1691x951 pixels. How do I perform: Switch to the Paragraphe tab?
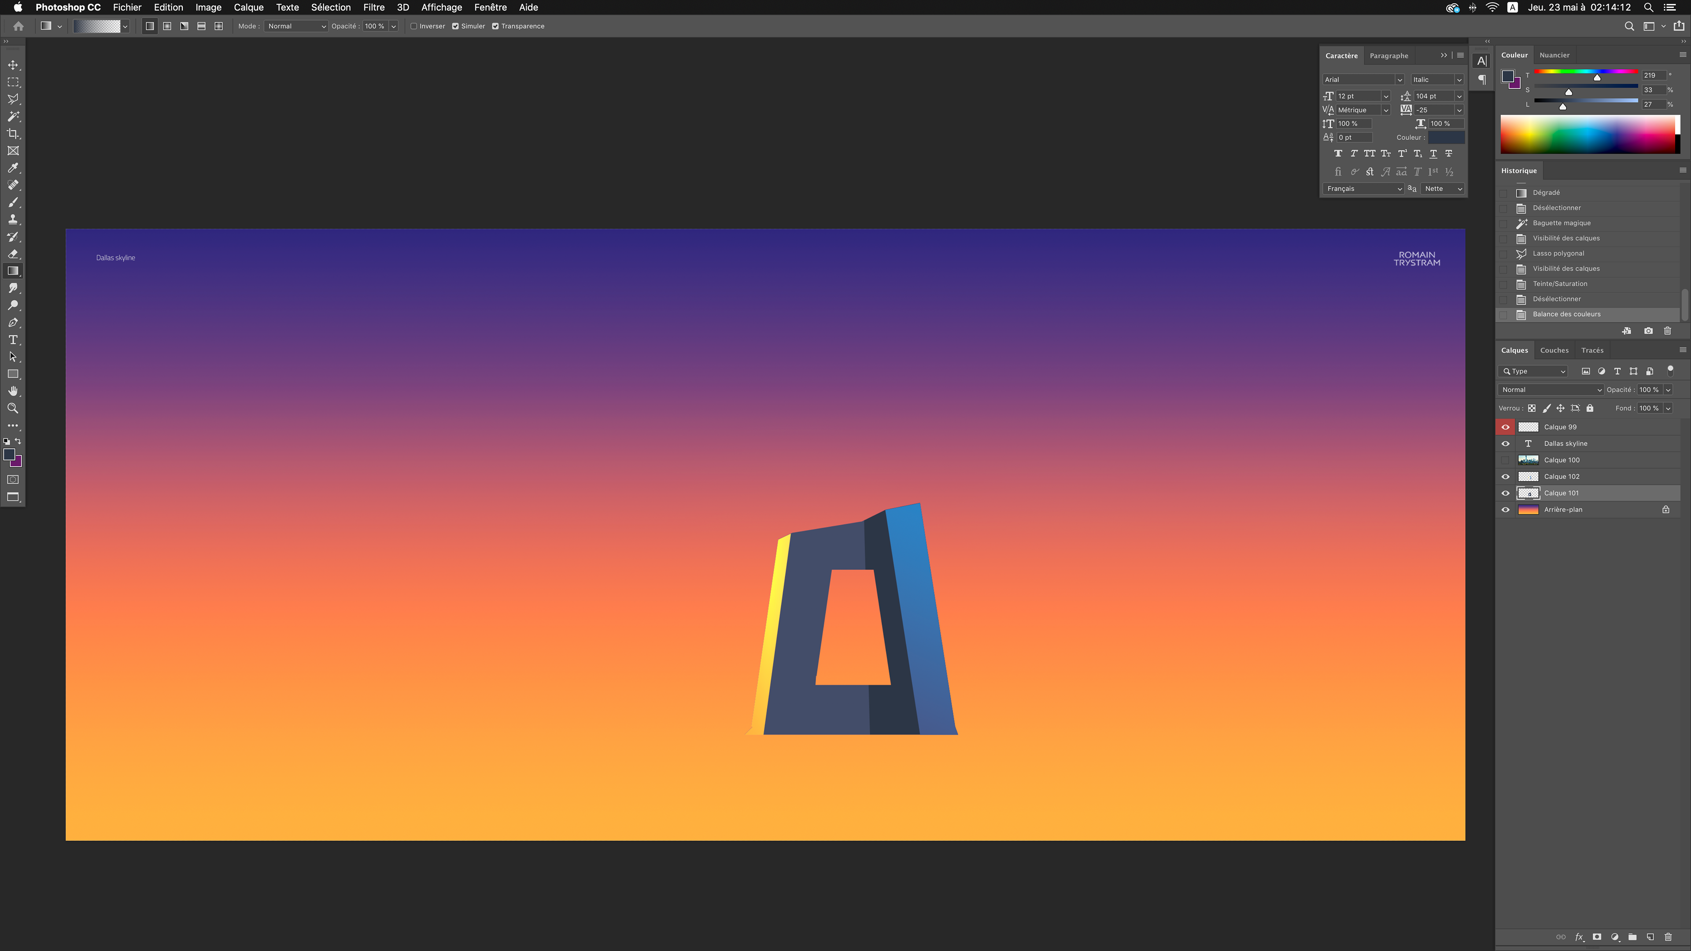pyautogui.click(x=1388, y=56)
